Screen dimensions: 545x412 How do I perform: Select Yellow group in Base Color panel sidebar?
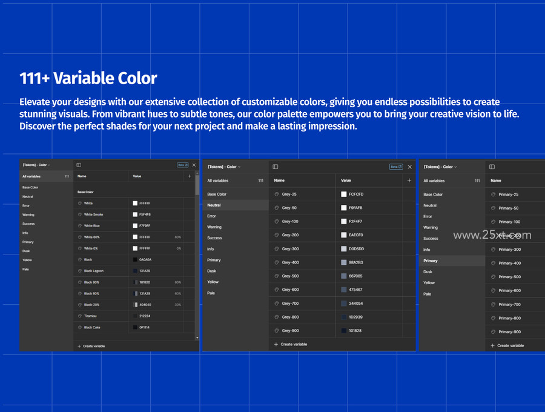[x=27, y=260]
